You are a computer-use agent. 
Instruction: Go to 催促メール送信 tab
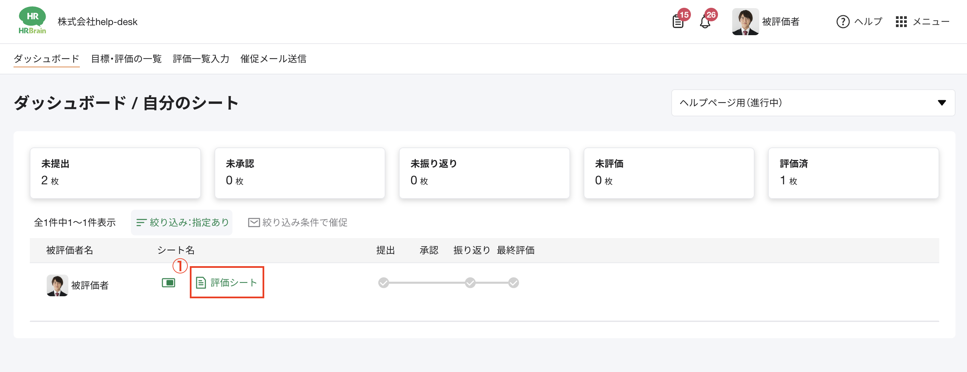click(x=273, y=59)
